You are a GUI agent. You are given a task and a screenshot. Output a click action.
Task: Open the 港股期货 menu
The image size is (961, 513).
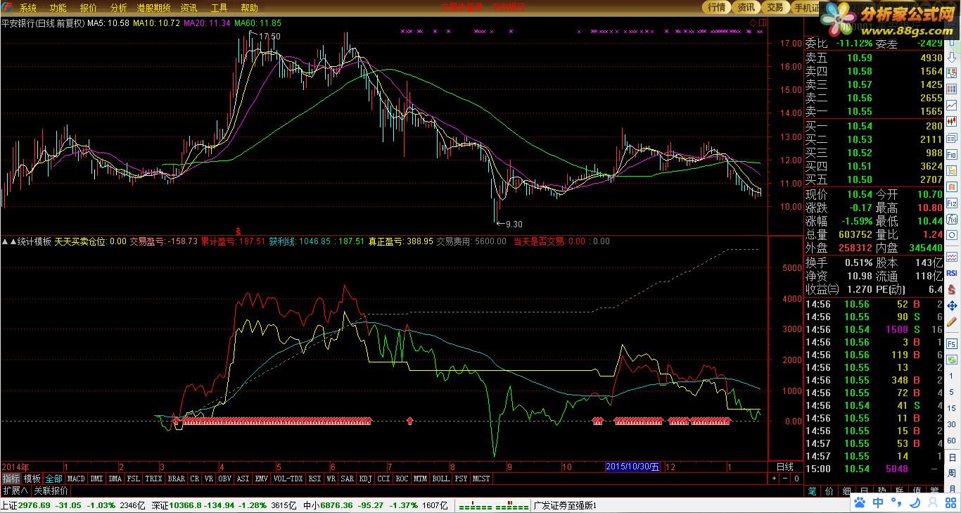(153, 8)
